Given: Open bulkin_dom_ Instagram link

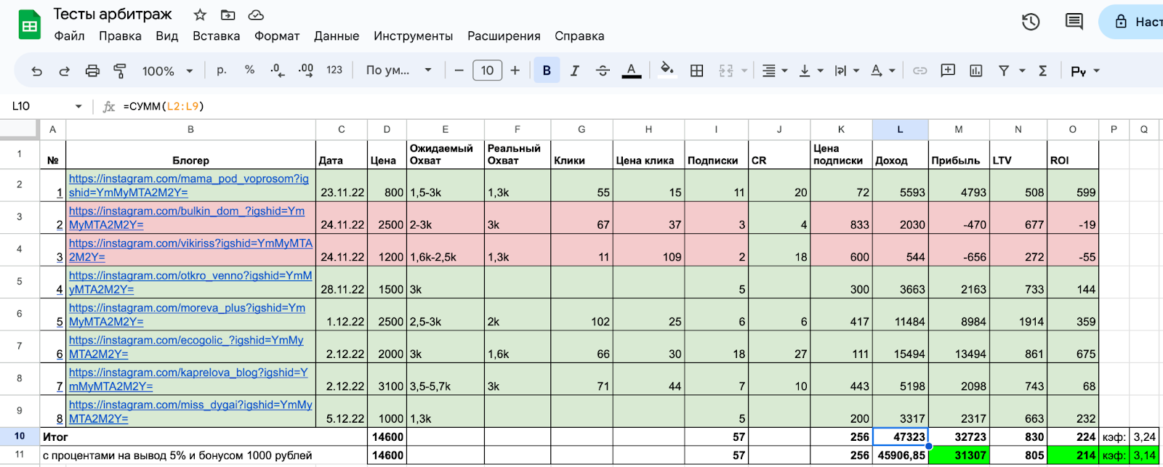Looking at the screenshot, I should 187,218.
